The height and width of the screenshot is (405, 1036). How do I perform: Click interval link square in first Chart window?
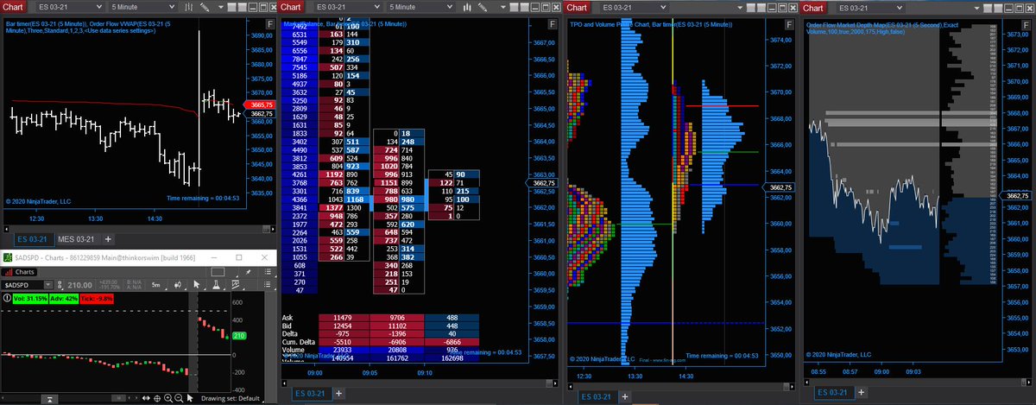[x=242, y=7]
